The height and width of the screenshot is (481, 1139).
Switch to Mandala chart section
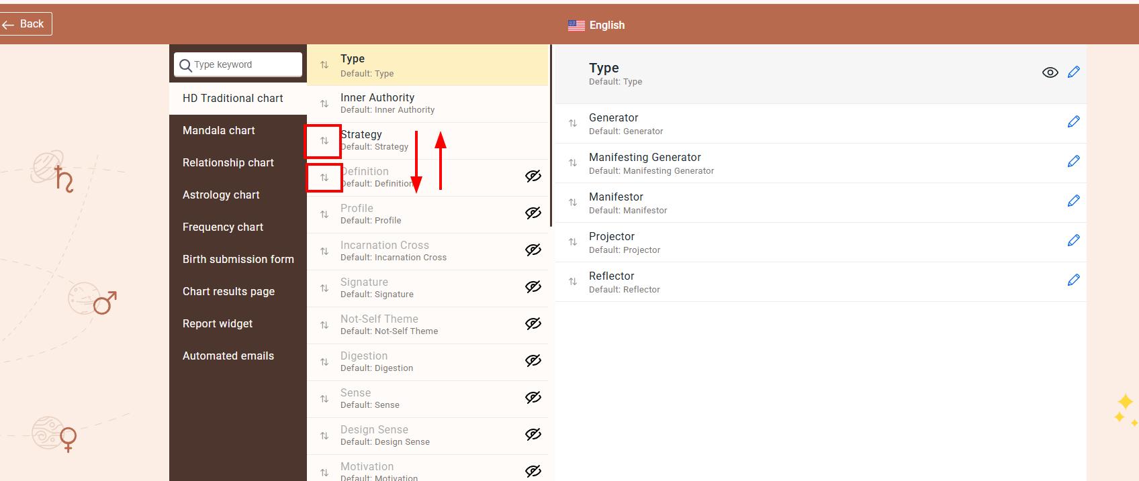tap(219, 130)
